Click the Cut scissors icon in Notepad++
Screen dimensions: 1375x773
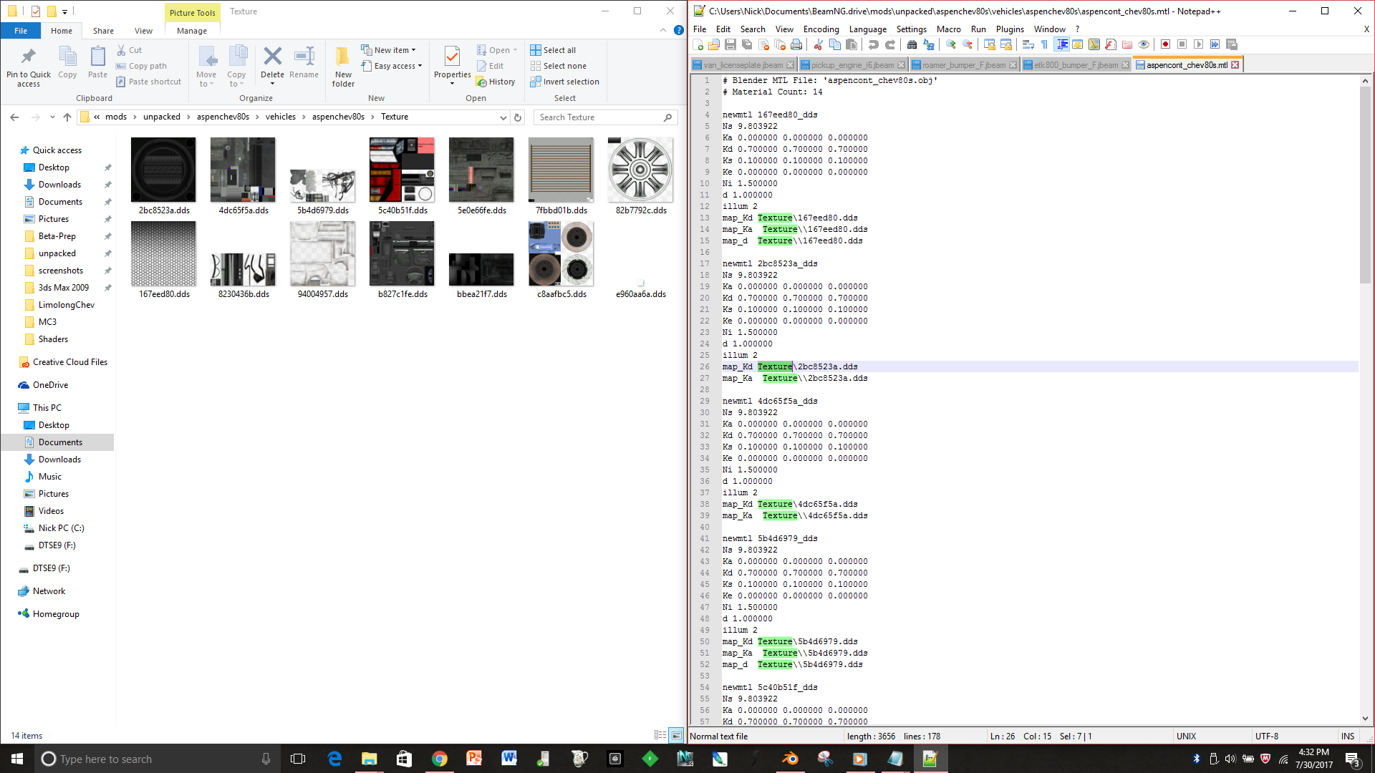click(x=818, y=44)
